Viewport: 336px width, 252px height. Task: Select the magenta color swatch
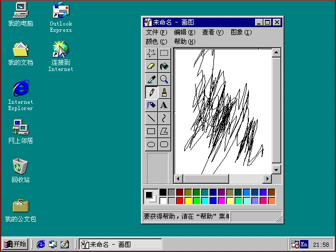pyautogui.click(x=221, y=201)
